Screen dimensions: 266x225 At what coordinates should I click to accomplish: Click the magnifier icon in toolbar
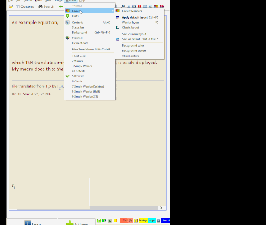pos(123,6)
